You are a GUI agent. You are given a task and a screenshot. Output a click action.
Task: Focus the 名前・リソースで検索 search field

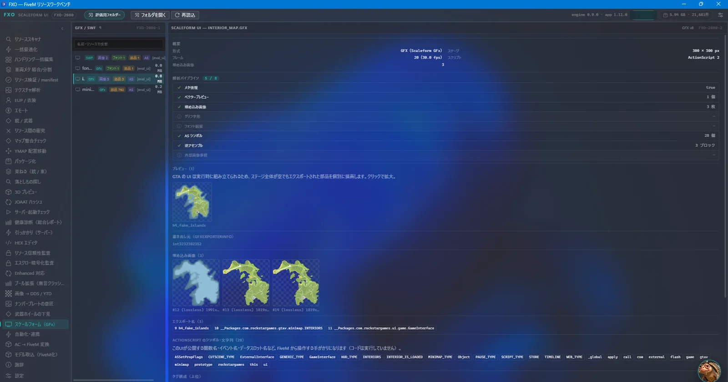pyautogui.click(x=119, y=44)
